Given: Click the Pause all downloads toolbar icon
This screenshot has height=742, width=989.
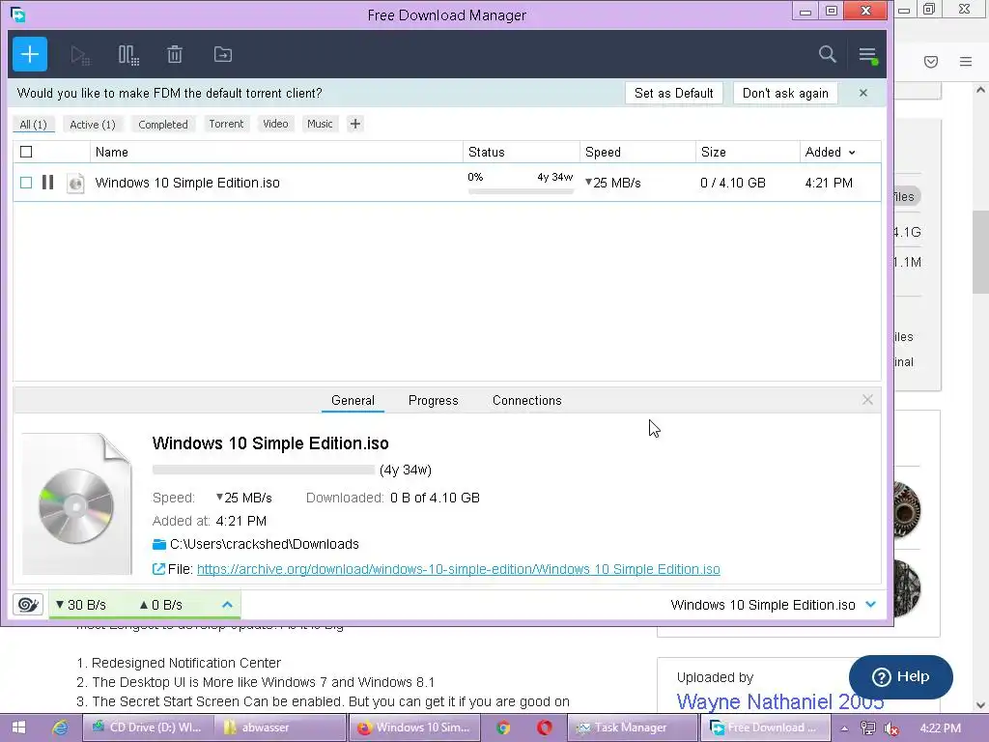Looking at the screenshot, I should pyautogui.click(x=128, y=55).
